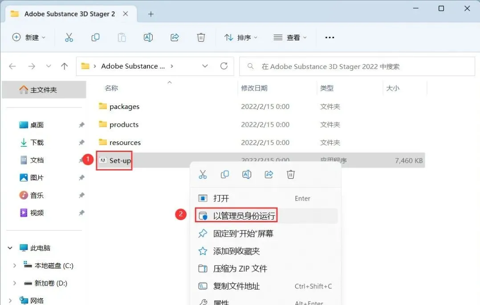Click the Copy icon in the toolbar
480x305 pixels.
point(95,38)
